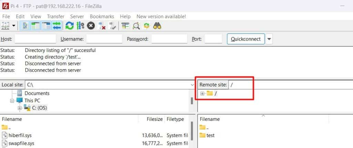
Task: Collapse This PC tree node
Action: coord(12,101)
